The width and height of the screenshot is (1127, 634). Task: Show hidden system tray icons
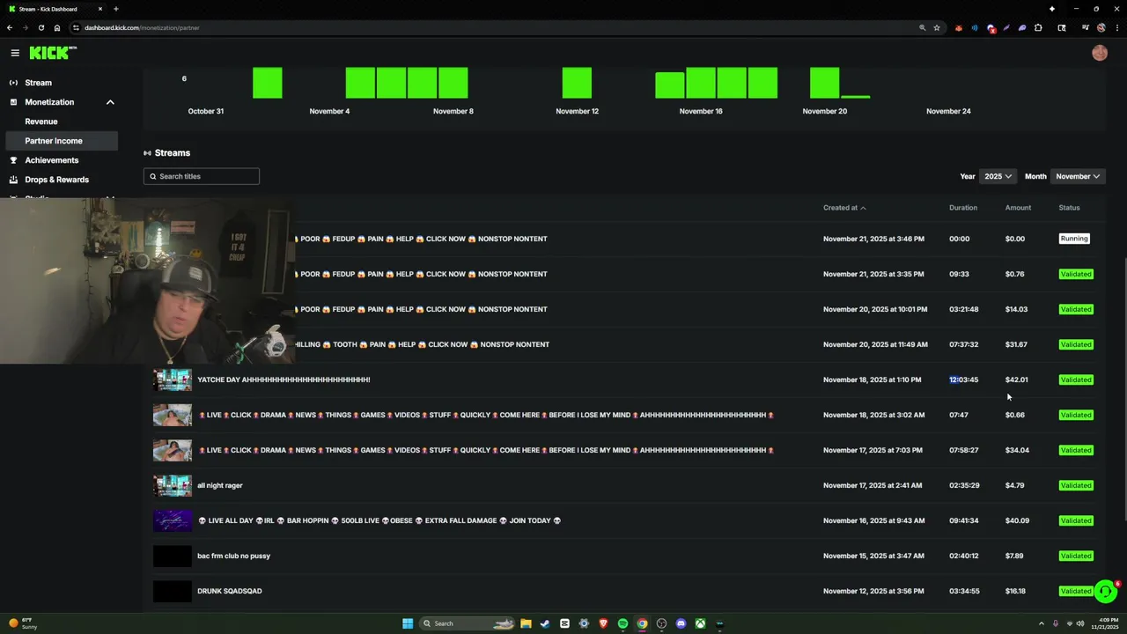pyautogui.click(x=1042, y=623)
